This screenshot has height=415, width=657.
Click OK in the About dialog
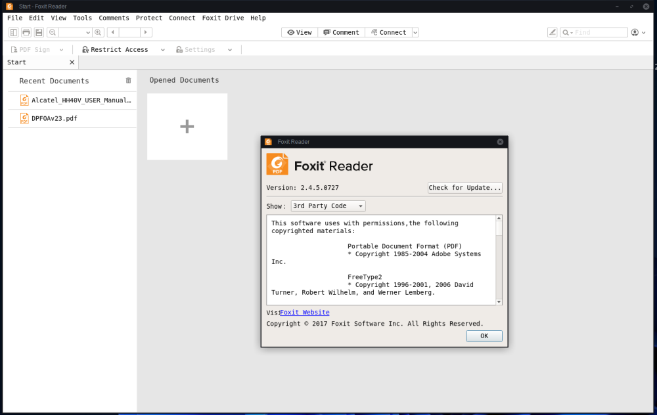pos(484,336)
